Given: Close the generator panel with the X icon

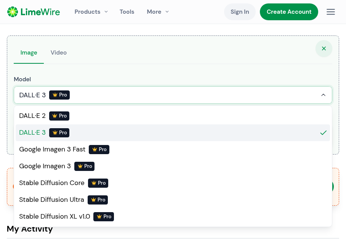Looking at the screenshot, I should click(x=324, y=48).
